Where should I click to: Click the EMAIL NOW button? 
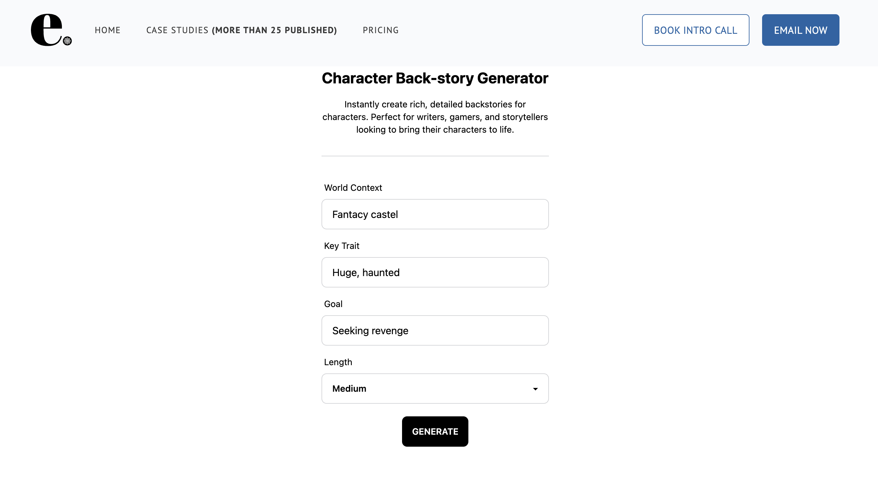tap(800, 30)
